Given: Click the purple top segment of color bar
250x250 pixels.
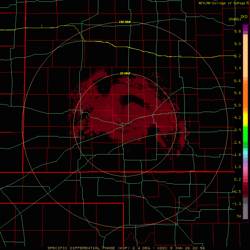Looking at the screenshot, I should click(x=245, y=28).
